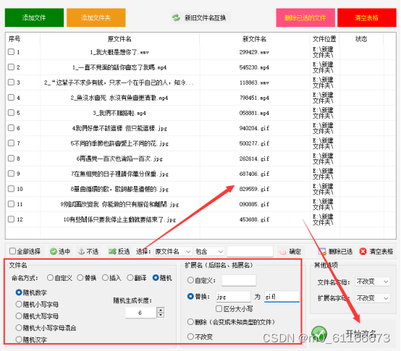Click the 新文件名 column header

point(254,39)
